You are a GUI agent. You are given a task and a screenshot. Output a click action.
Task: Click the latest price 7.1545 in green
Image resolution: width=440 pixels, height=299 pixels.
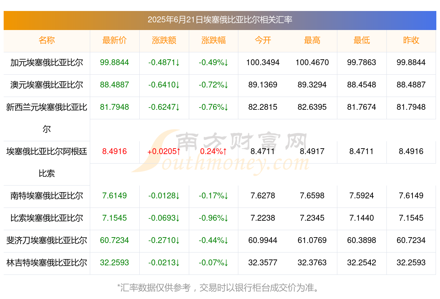(114, 218)
